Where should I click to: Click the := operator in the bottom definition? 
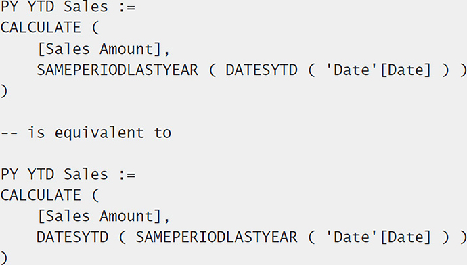click(x=127, y=175)
